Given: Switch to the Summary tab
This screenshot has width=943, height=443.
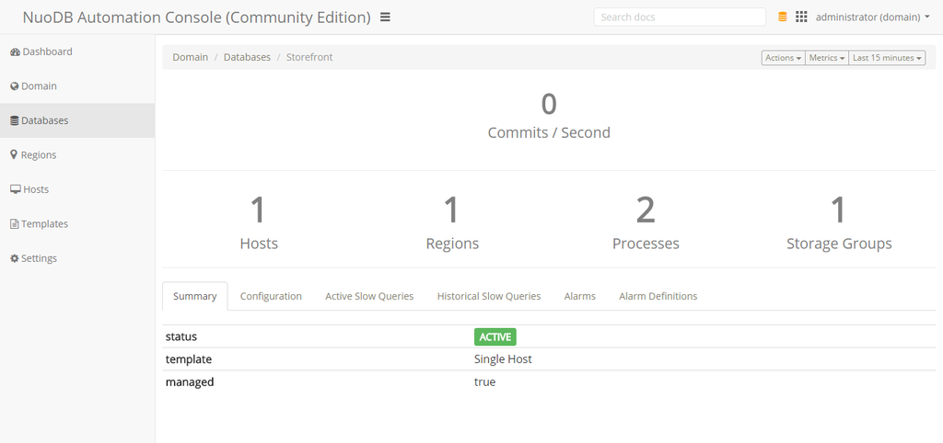Looking at the screenshot, I should pyautogui.click(x=195, y=296).
